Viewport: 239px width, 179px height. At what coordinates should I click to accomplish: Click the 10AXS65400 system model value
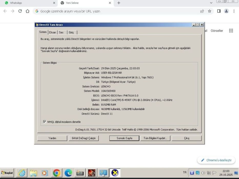[108, 91]
